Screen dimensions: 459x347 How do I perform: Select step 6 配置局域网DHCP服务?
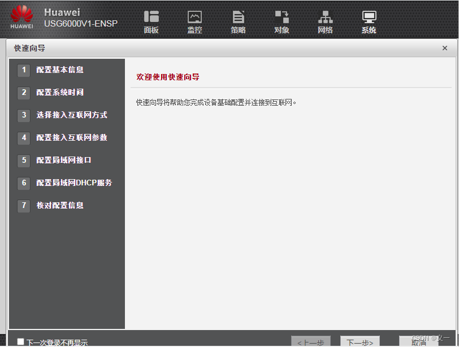click(x=65, y=183)
